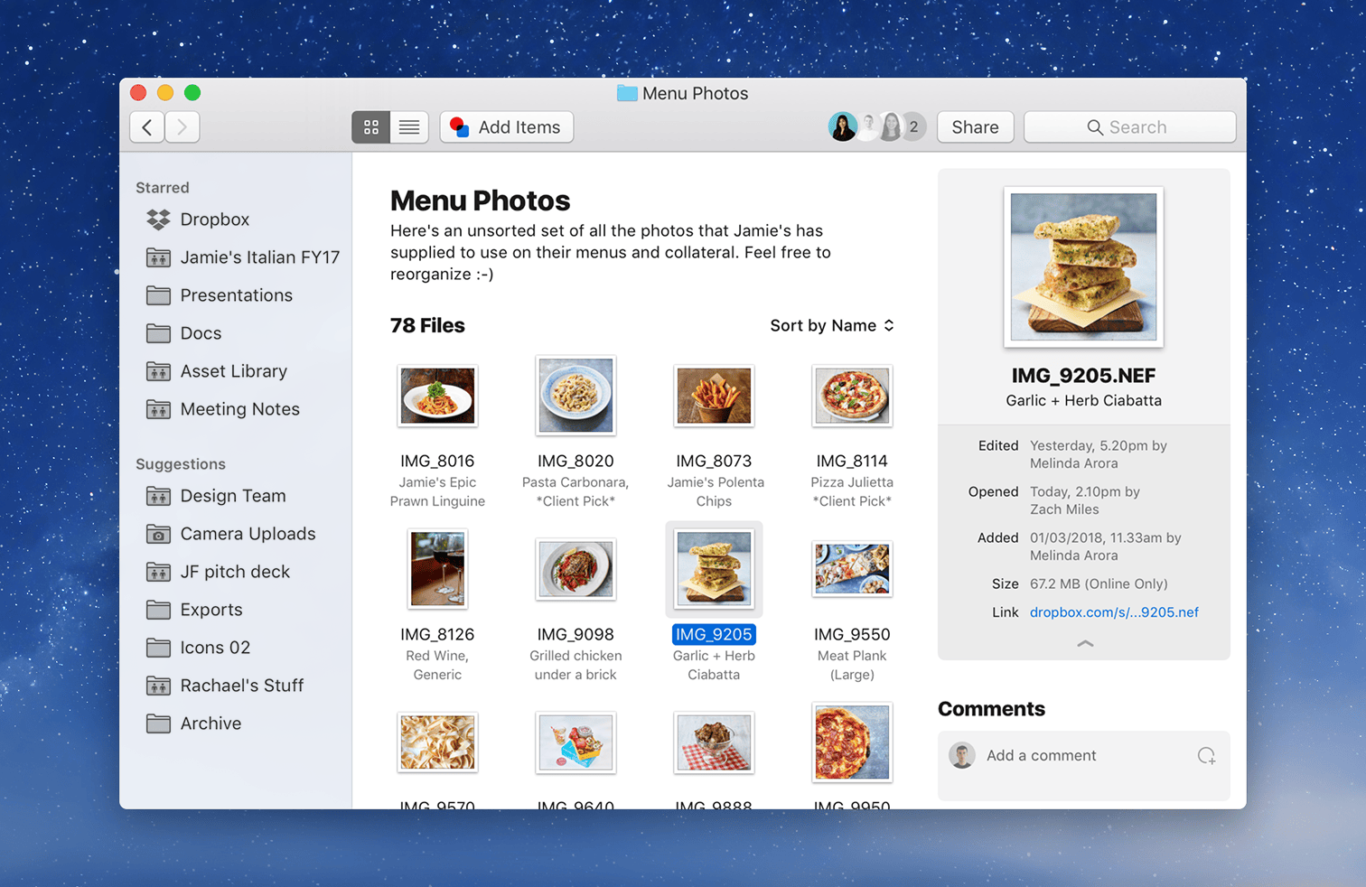Image resolution: width=1366 pixels, height=887 pixels.
Task: Click the first member avatar in toolbar
Action: coord(842,127)
